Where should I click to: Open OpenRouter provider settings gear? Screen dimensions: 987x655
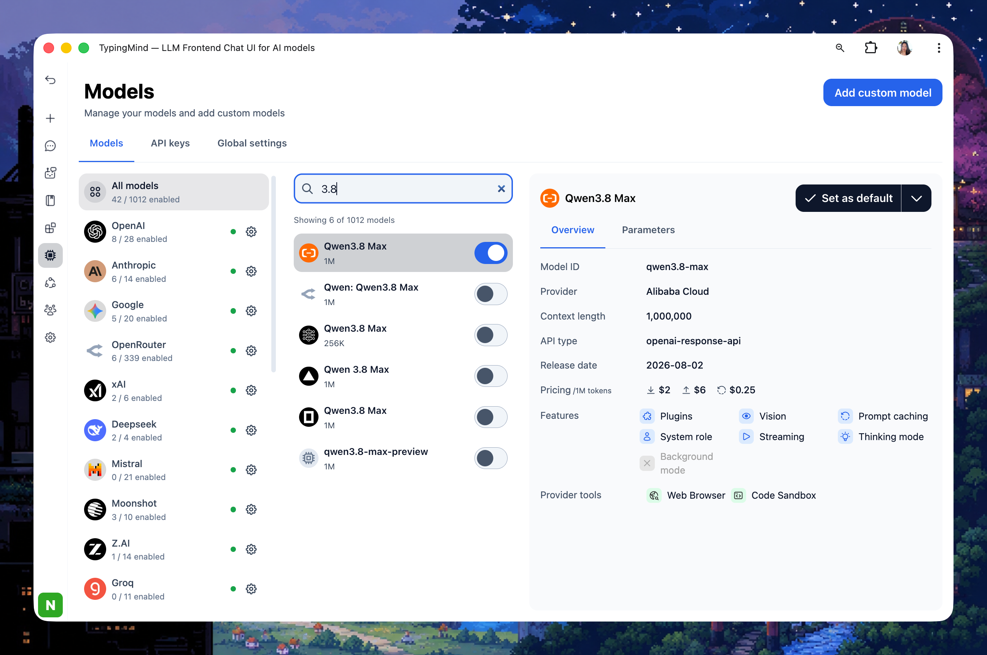tap(251, 351)
